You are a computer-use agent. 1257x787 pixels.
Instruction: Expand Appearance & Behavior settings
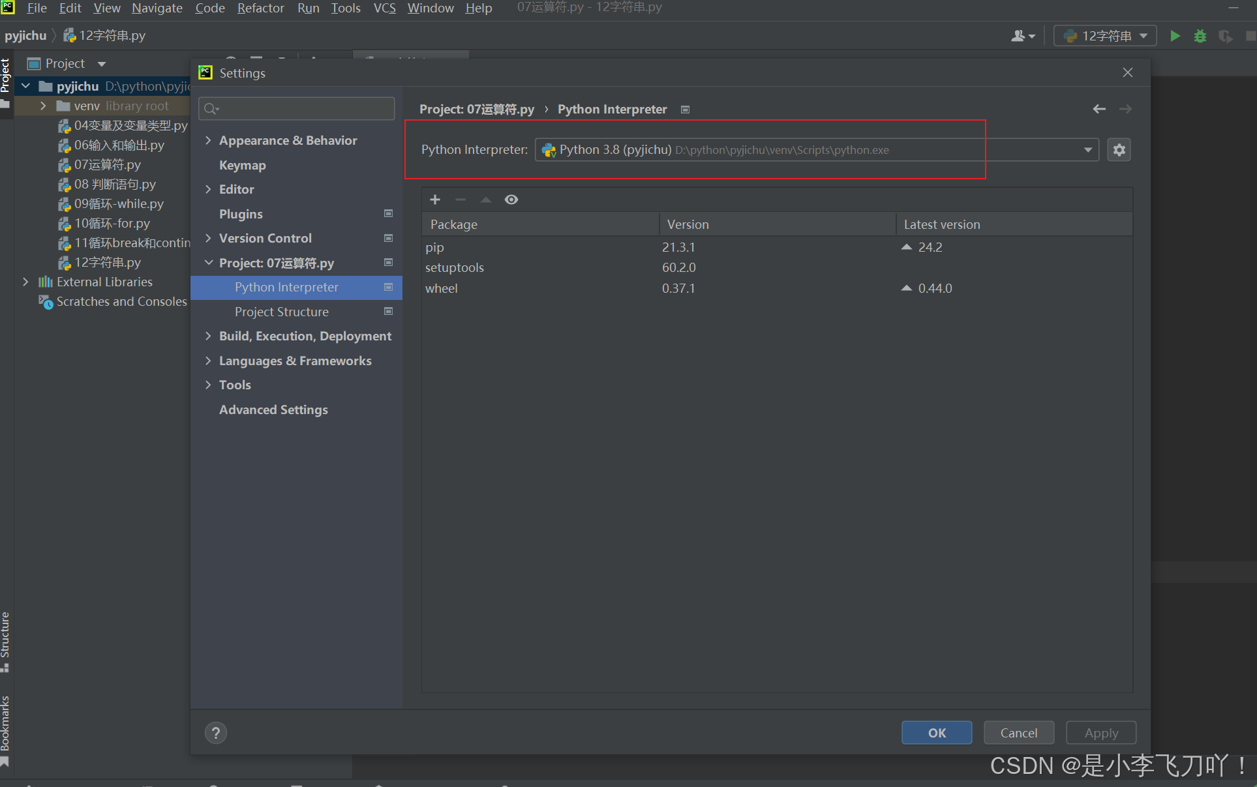pos(208,140)
